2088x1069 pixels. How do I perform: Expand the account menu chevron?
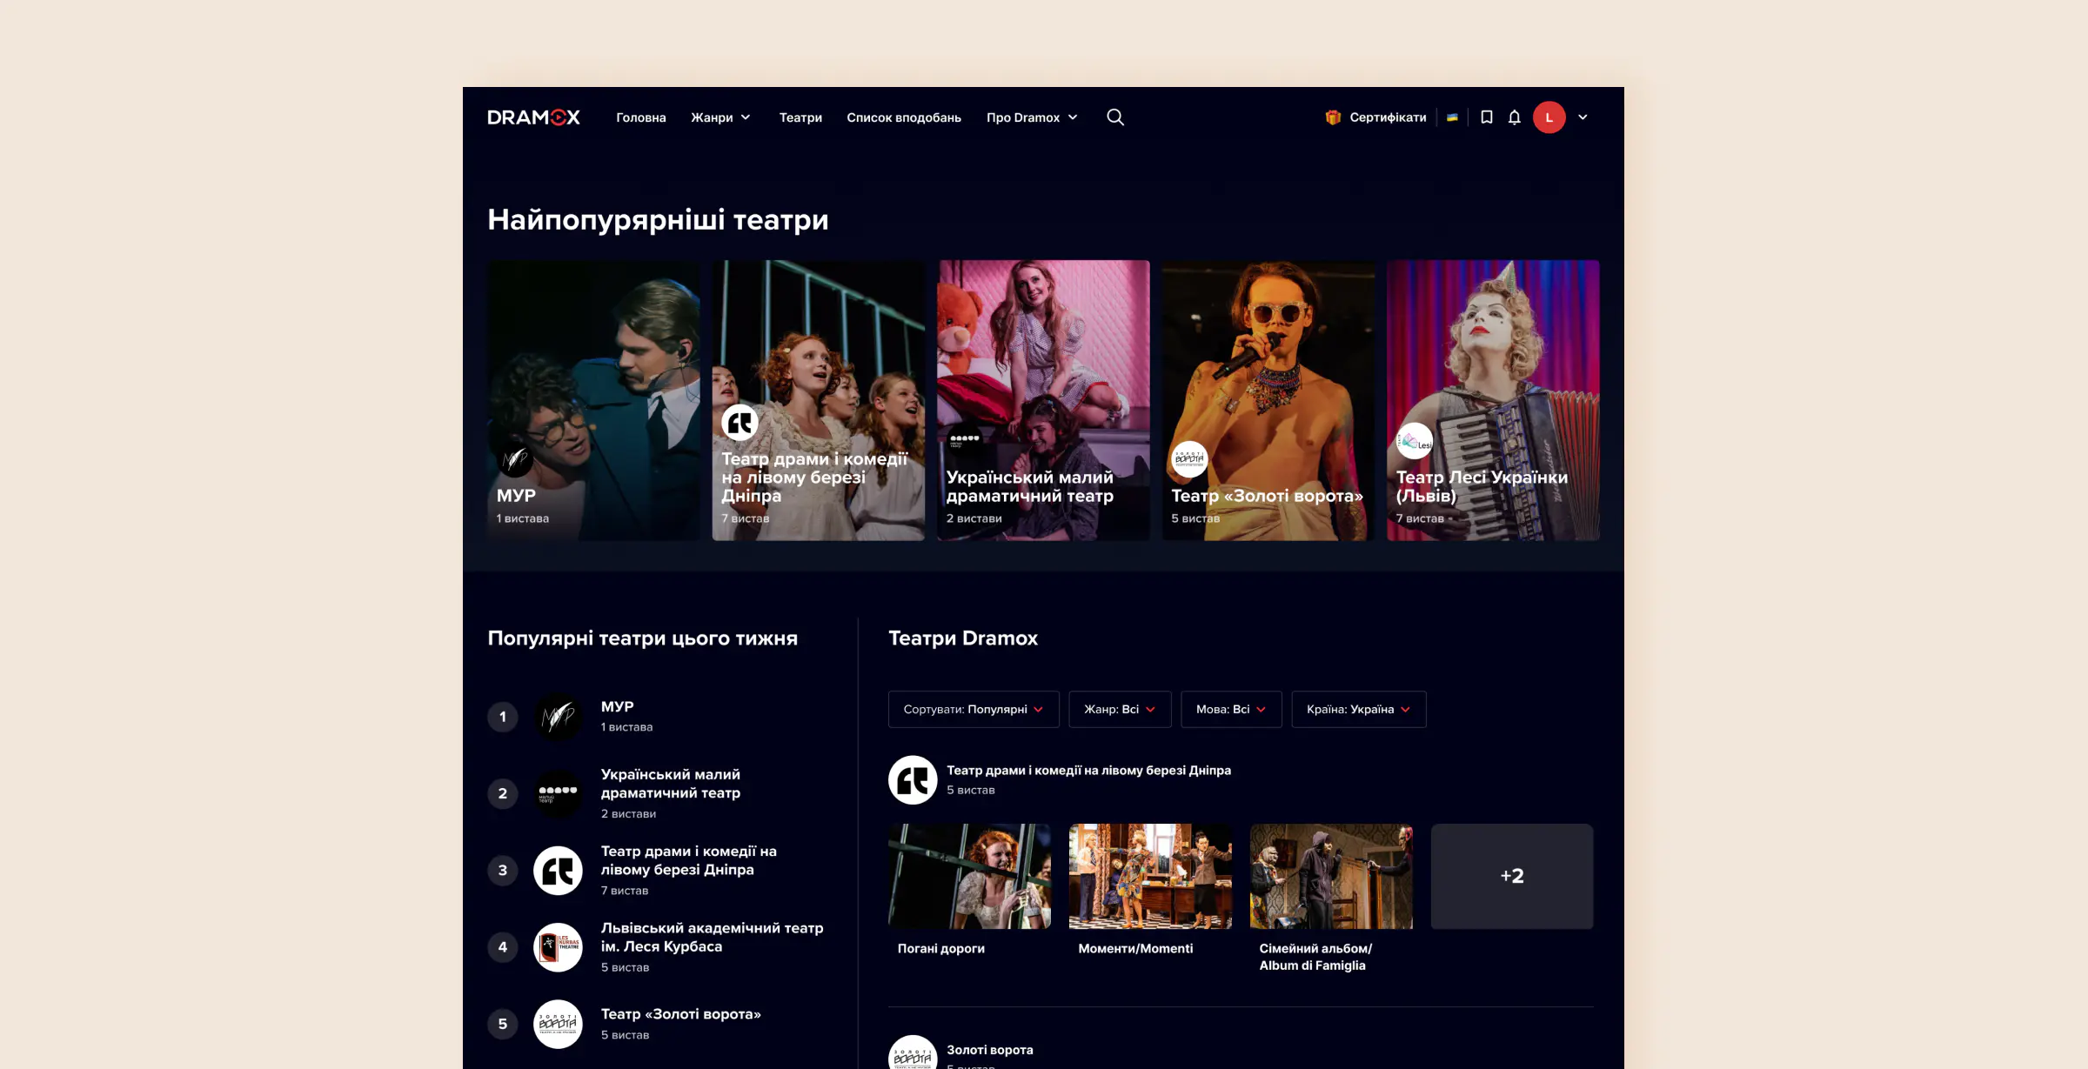pyautogui.click(x=1583, y=117)
